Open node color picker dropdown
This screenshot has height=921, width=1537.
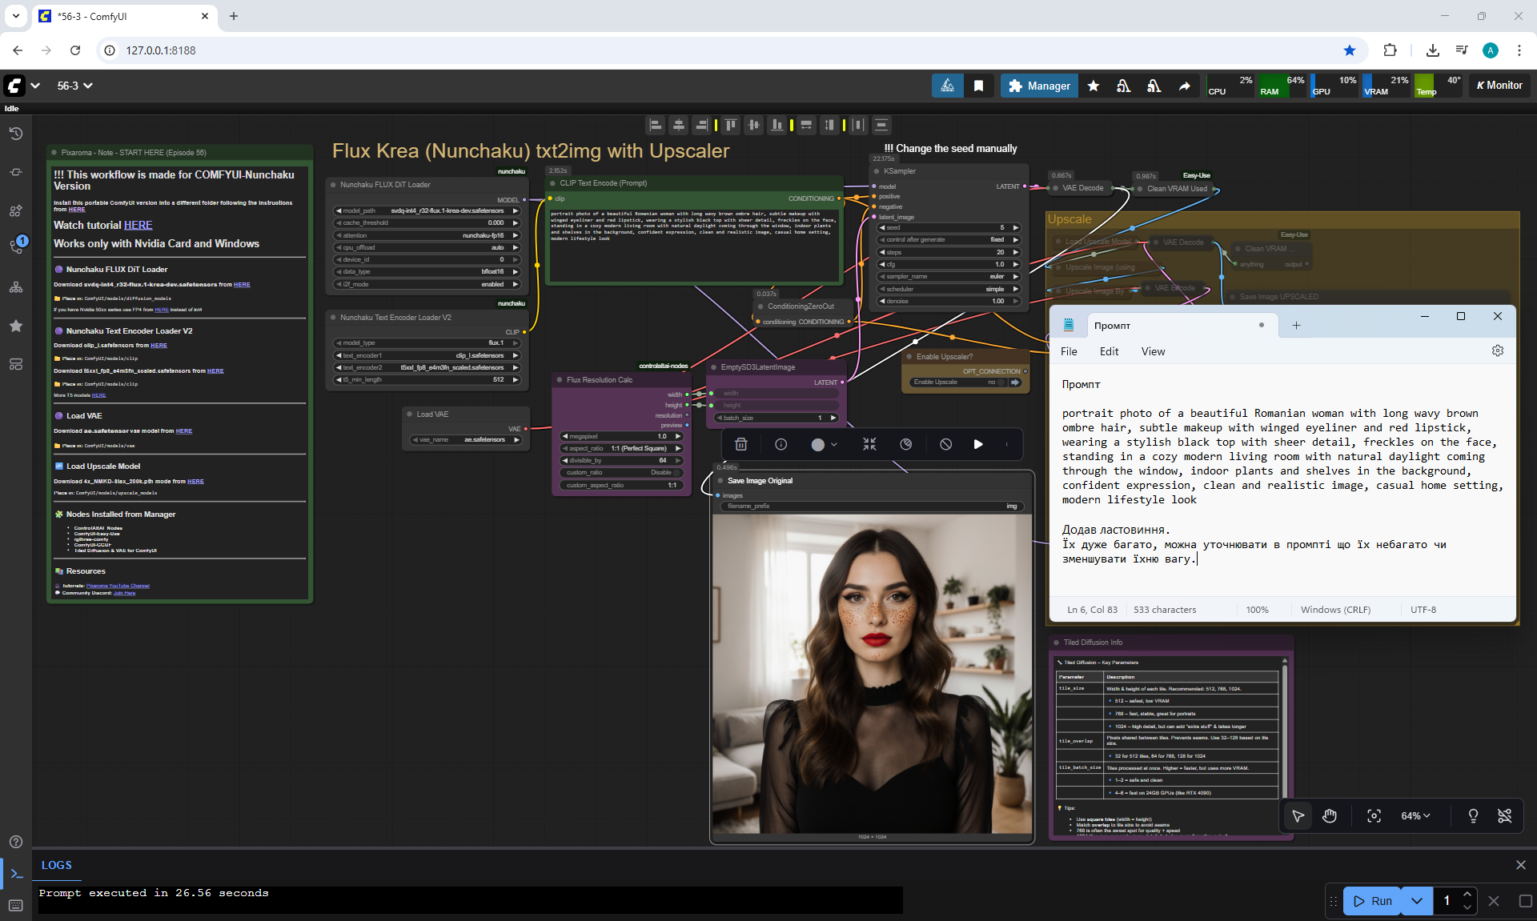point(825,444)
